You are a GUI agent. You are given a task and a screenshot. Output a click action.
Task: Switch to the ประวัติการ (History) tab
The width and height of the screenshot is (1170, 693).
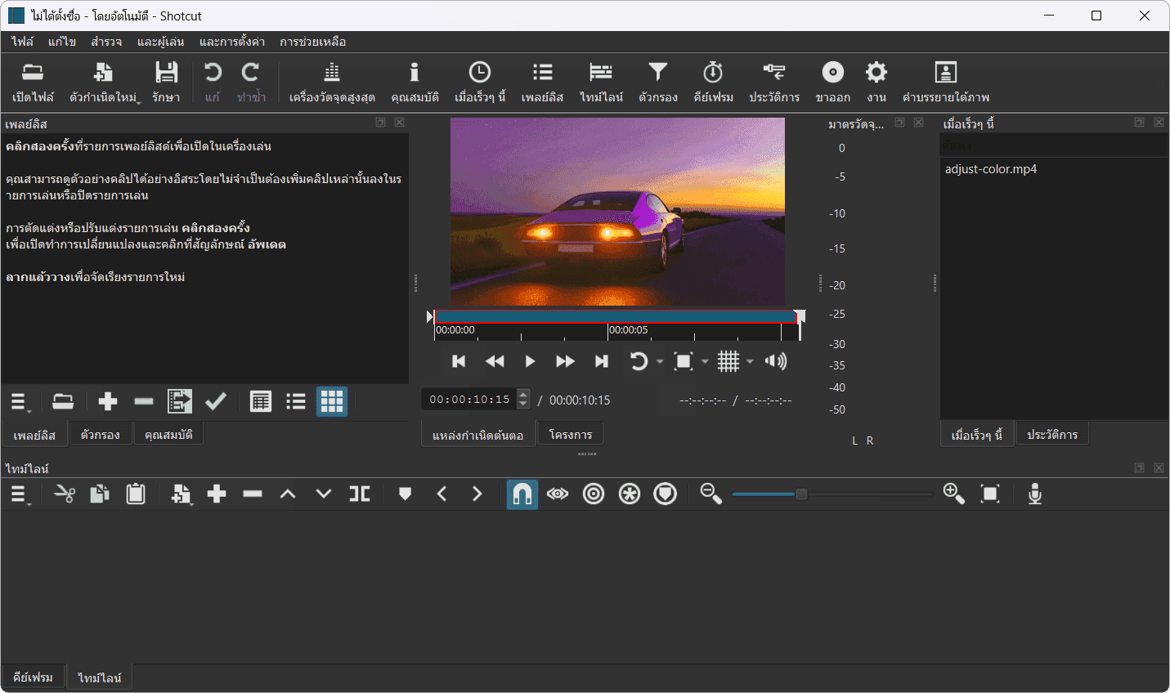(1052, 435)
